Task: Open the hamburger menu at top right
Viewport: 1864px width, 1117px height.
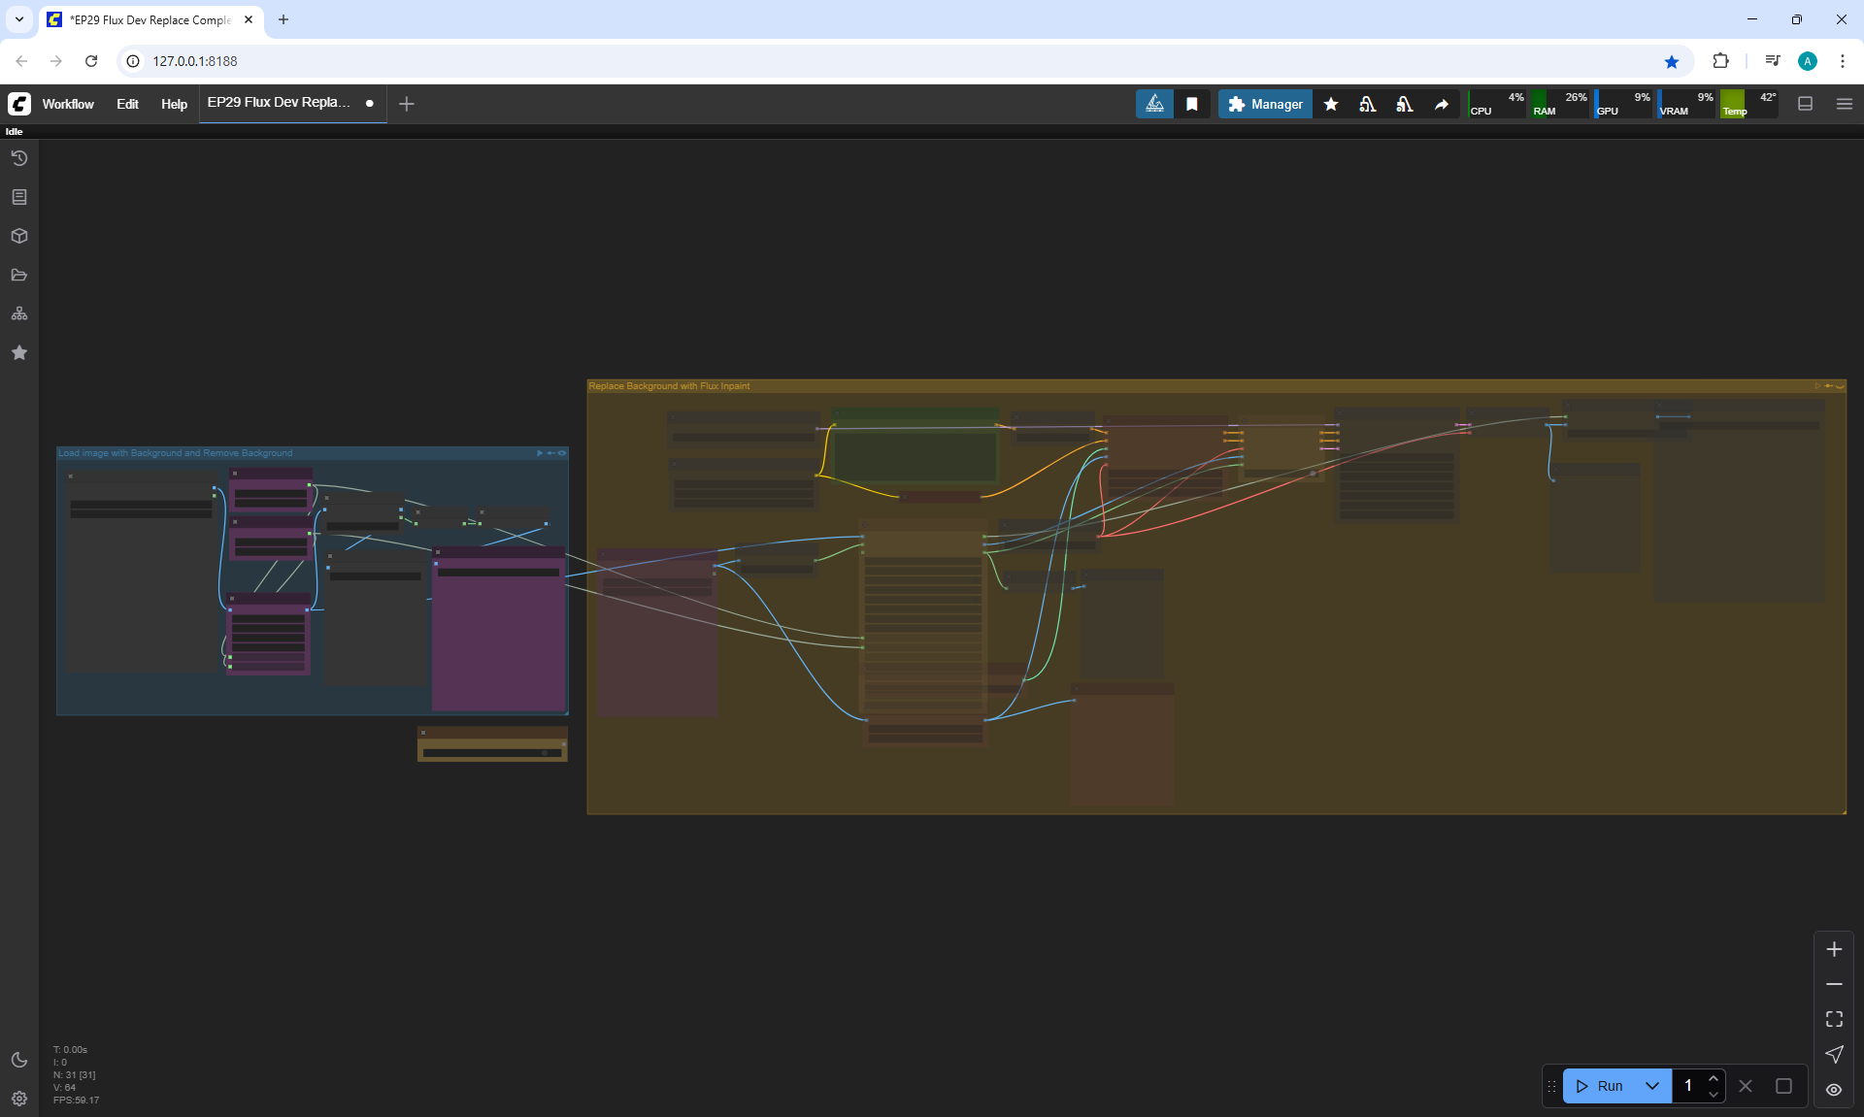Action: [x=1845, y=104]
